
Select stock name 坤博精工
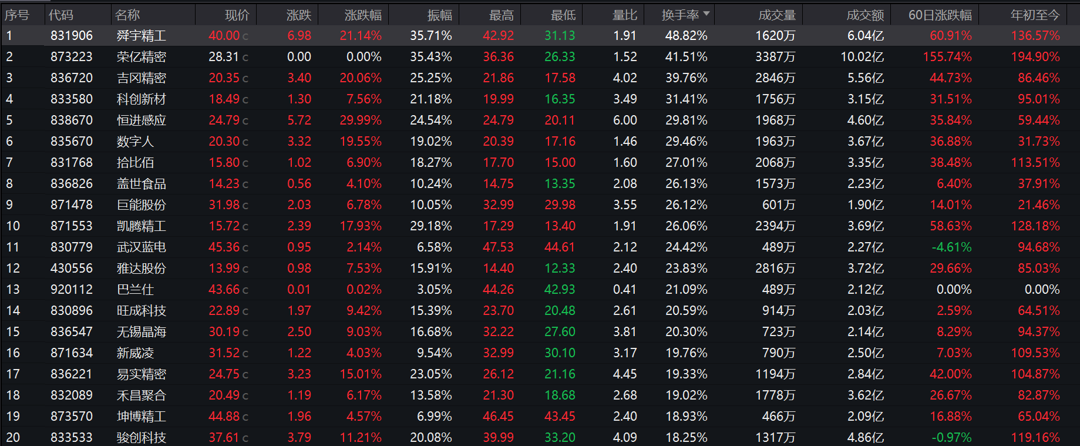tap(142, 417)
